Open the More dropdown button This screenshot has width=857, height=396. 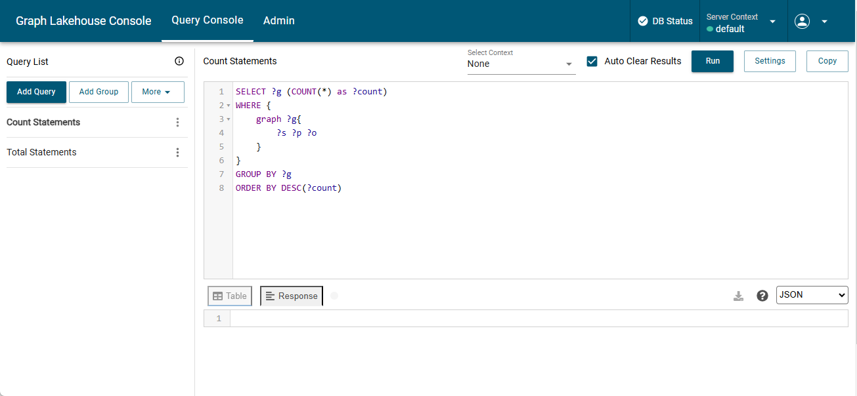158,92
